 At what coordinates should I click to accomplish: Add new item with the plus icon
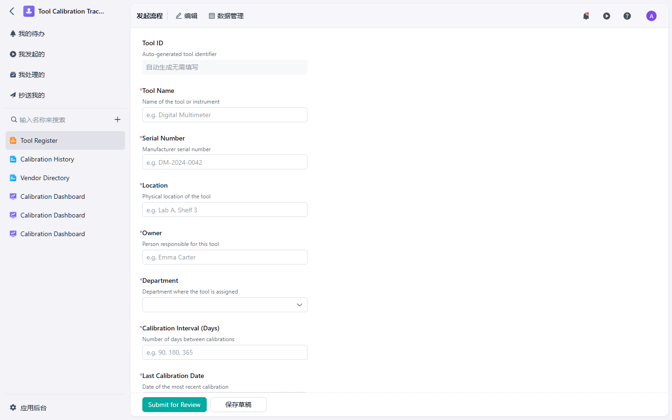[x=118, y=119]
